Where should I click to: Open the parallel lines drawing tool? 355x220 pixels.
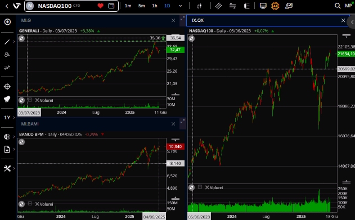tap(218, 6)
